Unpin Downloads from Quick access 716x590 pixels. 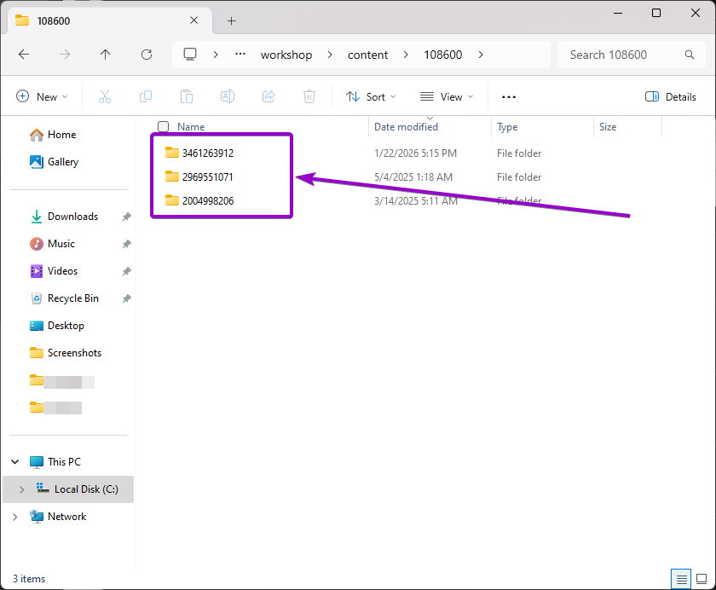[x=126, y=217]
